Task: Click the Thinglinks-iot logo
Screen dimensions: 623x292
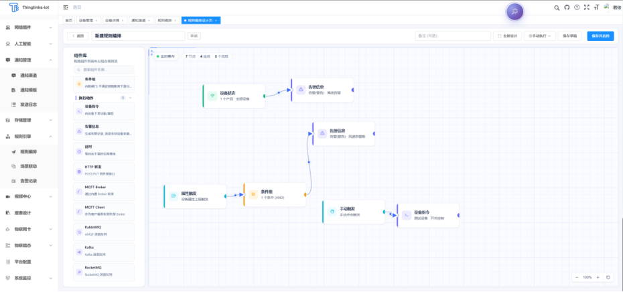Action: pyautogui.click(x=28, y=7)
